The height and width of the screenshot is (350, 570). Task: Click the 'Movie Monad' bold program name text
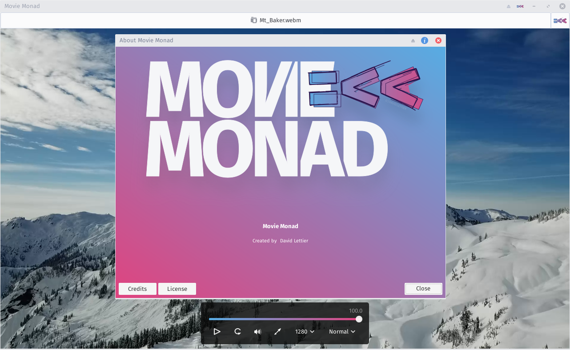coord(281,226)
